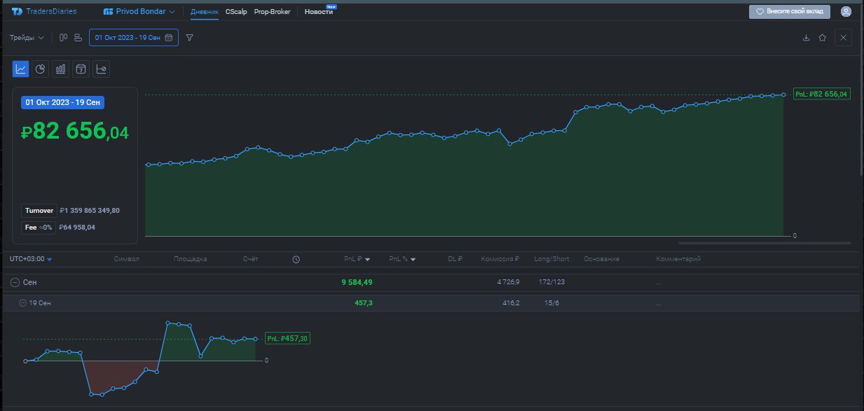The width and height of the screenshot is (864, 411).
Task: Collapse the 19 Сен day row
Action: tap(23, 303)
